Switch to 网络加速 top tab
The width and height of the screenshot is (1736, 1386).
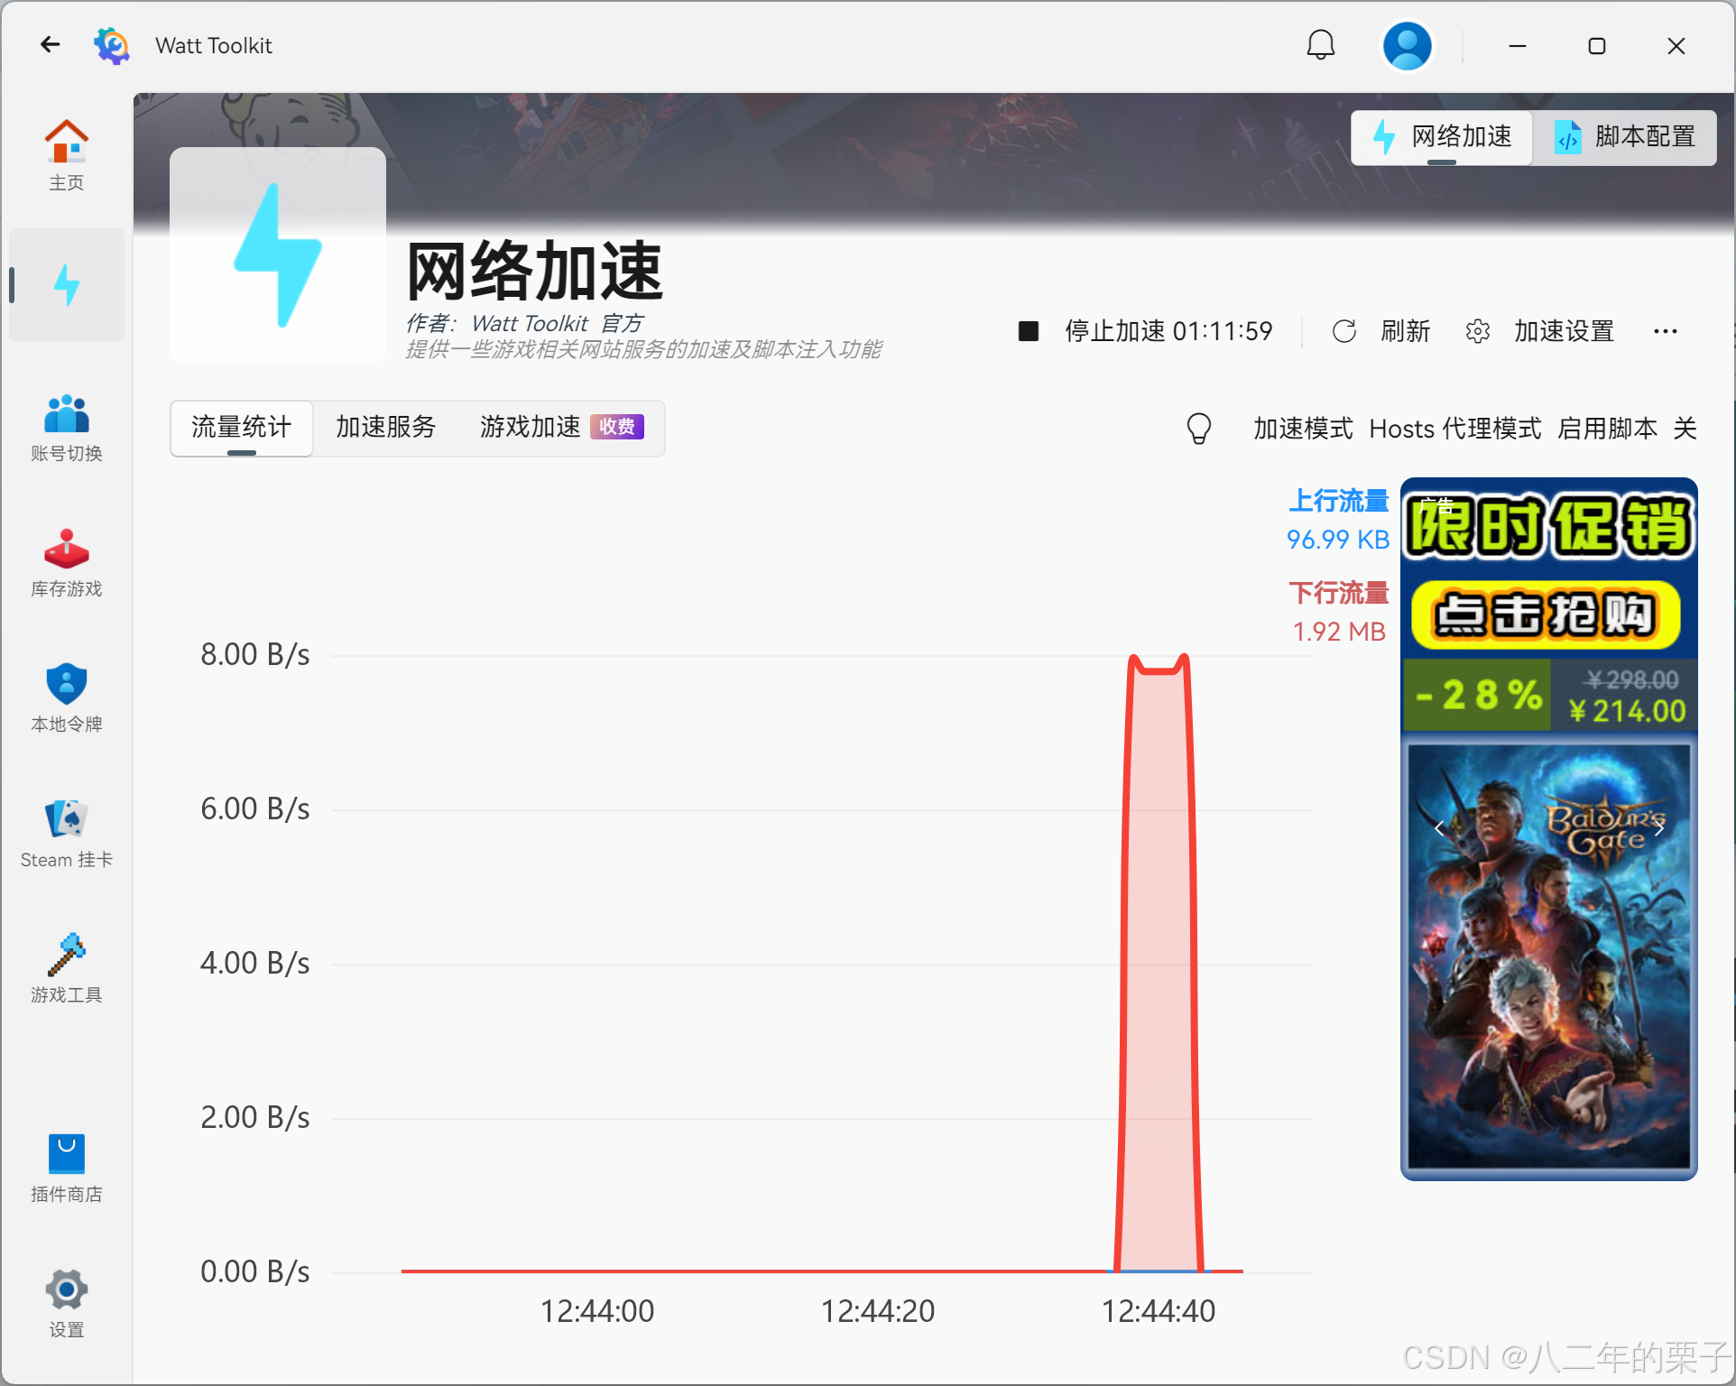[x=1442, y=137]
